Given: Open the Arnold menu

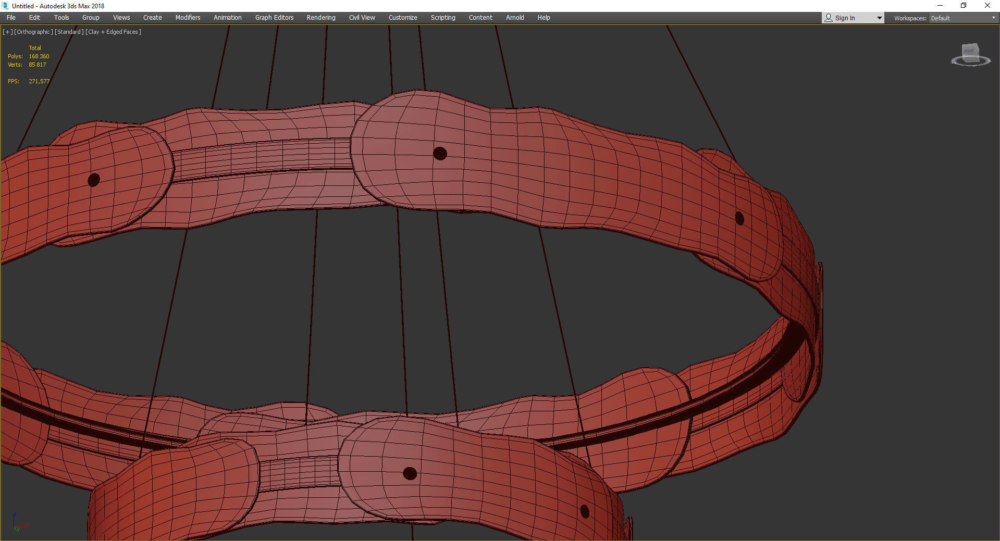Looking at the screenshot, I should point(515,18).
